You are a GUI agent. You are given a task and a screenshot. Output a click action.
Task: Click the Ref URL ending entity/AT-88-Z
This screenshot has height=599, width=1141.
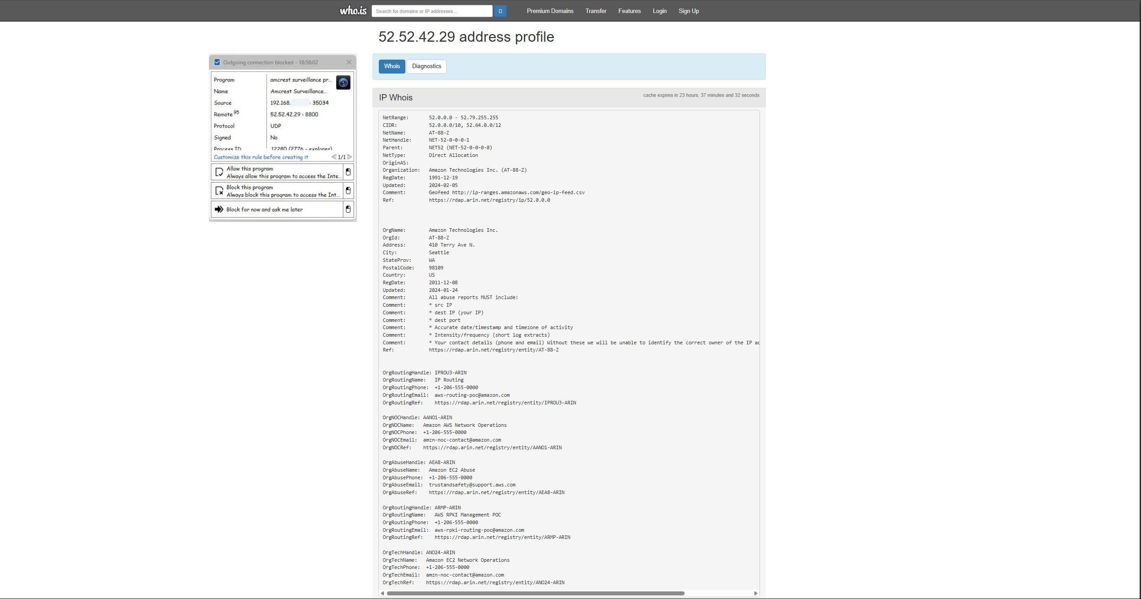click(494, 350)
